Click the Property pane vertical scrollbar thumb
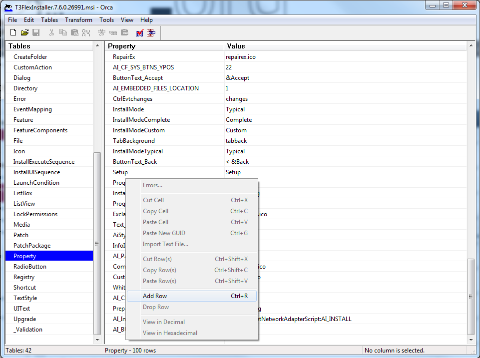480x358 pixels. (471, 297)
